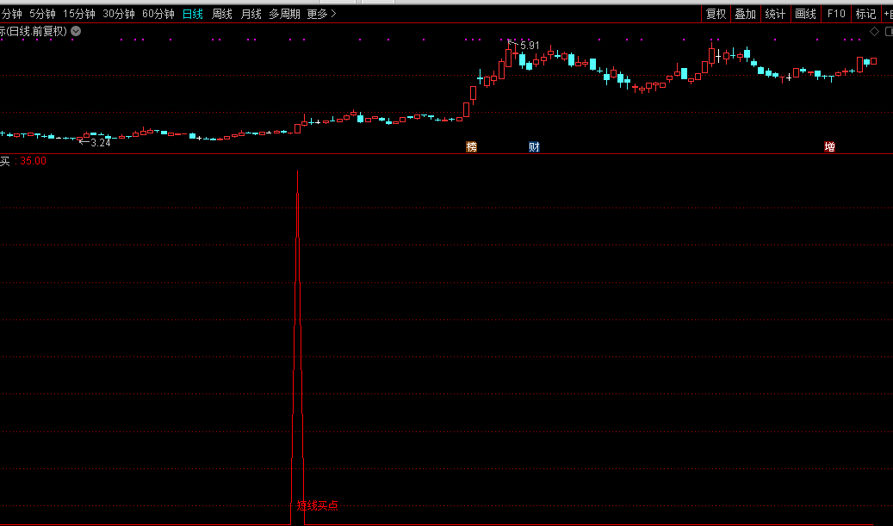Open the 统计 statistics tool
The image size is (893, 526).
[x=775, y=14]
